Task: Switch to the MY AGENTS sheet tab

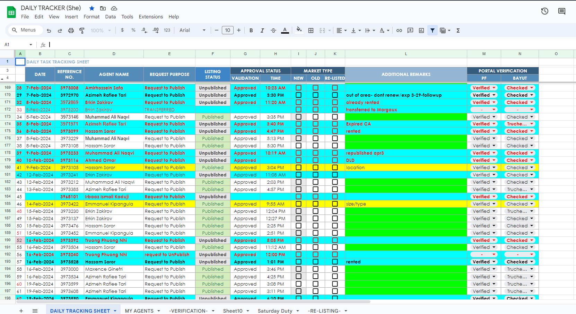Action: [139, 311]
